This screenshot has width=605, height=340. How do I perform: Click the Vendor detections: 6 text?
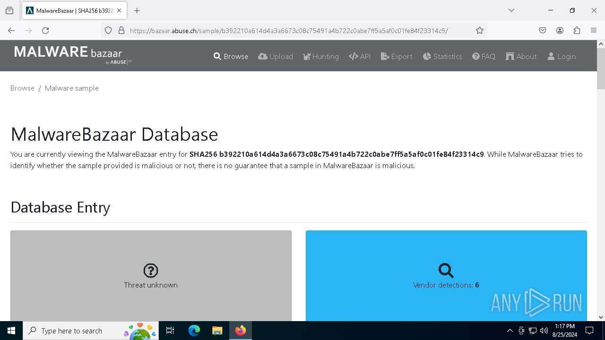pyautogui.click(x=446, y=285)
